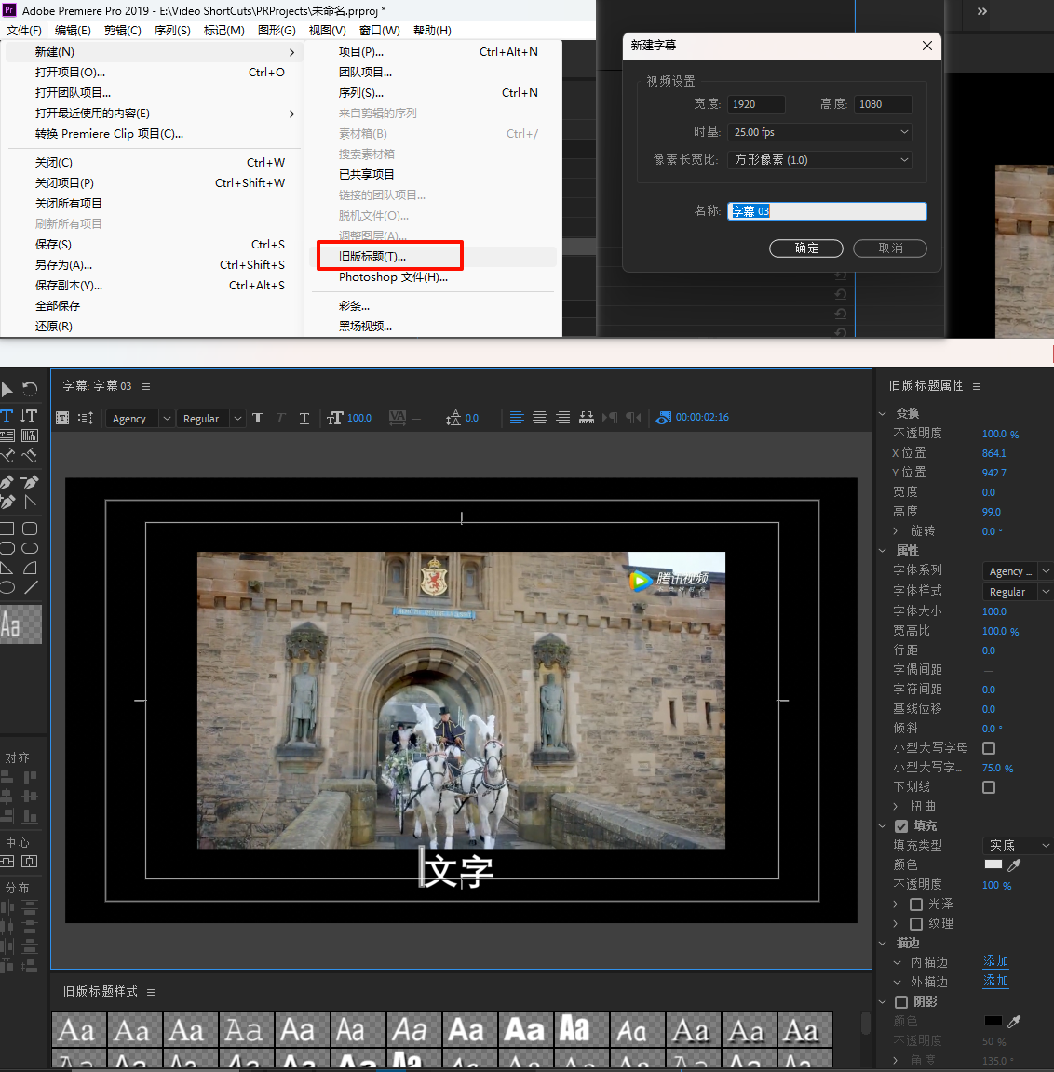This screenshot has width=1054, height=1072.
Task: Collapse the 变换 transform section
Action: pos(883,413)
